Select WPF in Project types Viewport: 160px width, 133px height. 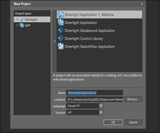pos(28,26)
